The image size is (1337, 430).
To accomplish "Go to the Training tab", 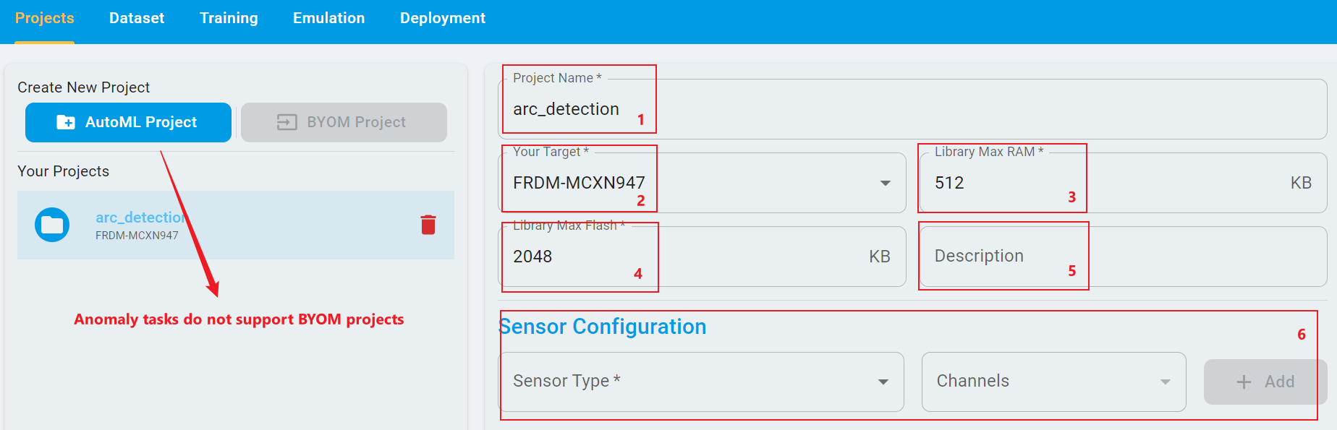I will point(229,18).
